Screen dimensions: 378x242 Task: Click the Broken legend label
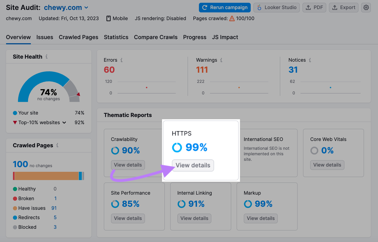coord(26,199)
